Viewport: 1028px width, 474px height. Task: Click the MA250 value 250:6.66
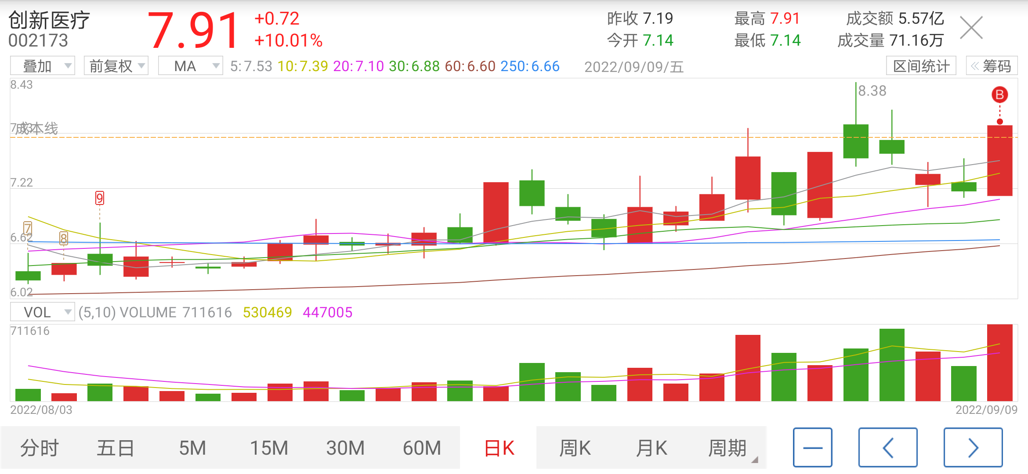(x=530, y=66)
